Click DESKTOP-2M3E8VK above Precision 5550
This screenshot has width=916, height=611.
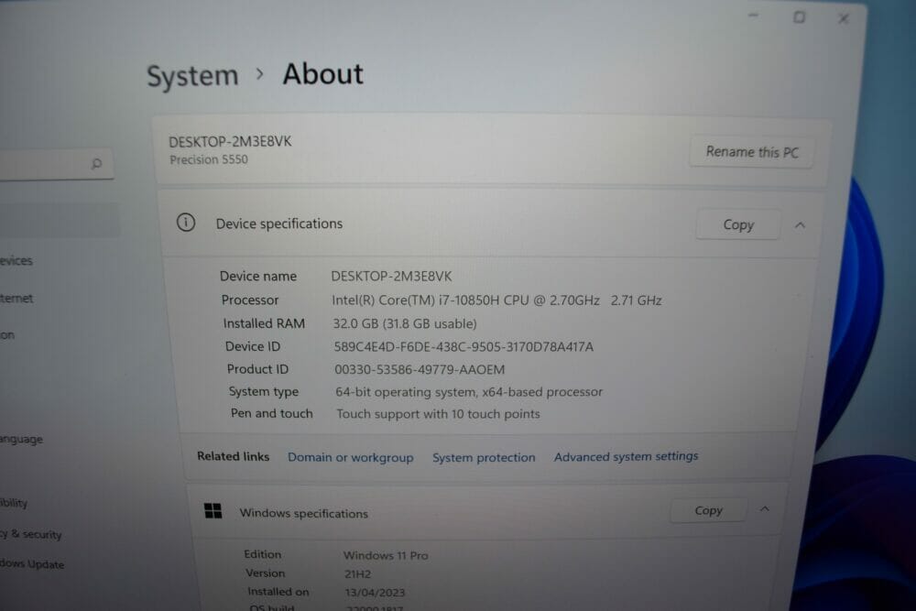(230, 141)
